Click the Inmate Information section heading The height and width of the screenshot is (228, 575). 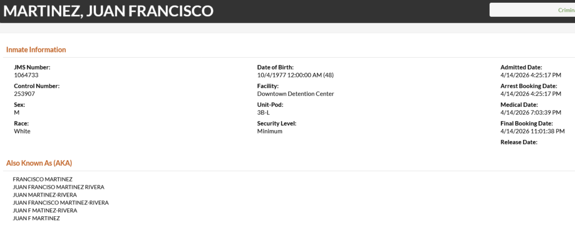(x=36, y=49)
